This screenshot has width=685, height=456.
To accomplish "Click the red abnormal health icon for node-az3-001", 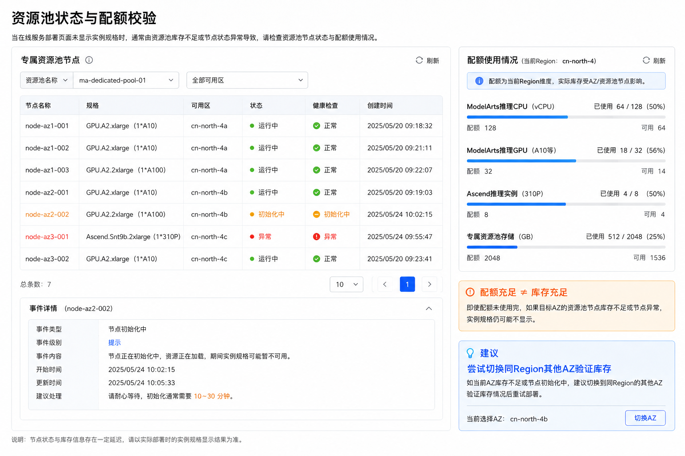I will pos(317,236).
